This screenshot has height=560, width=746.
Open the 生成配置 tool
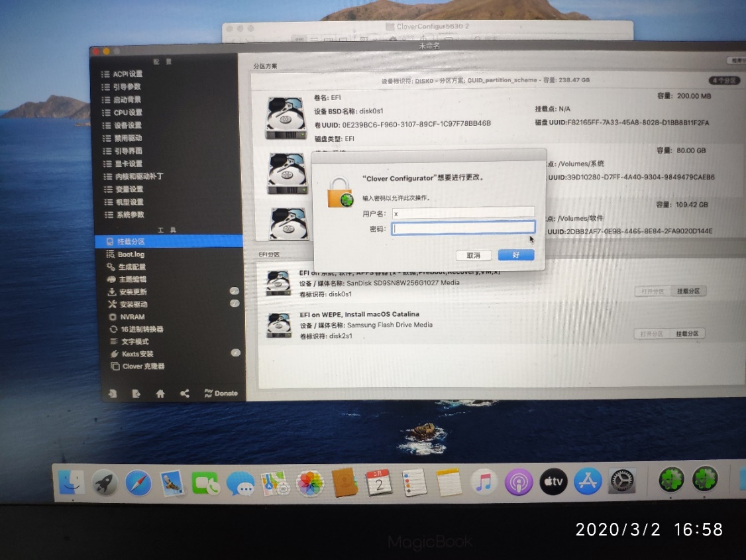(126, 267)
